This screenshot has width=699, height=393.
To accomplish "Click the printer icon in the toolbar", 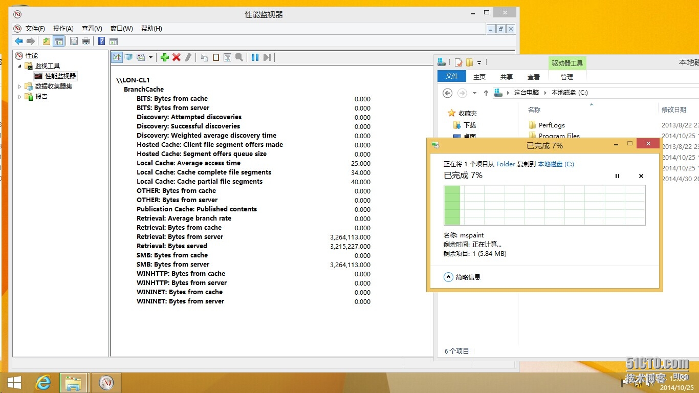I will pyautogui.click(x=86, y=41).
